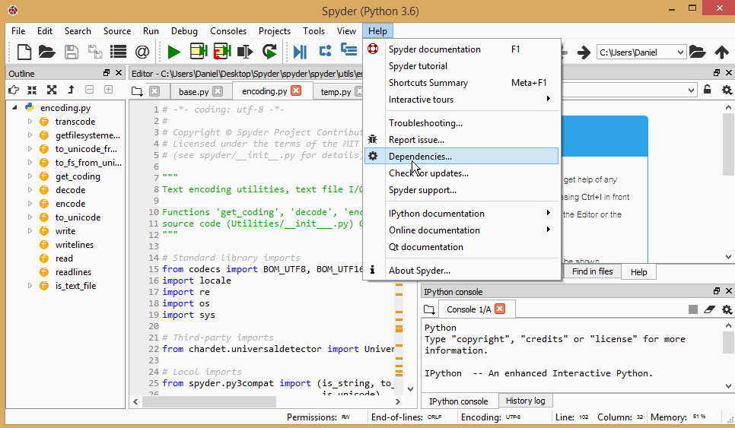Expand selection plus icon in Outline
Image resolution: width=735 pixels, height=428 pixels.
click(x=108, y=90)
